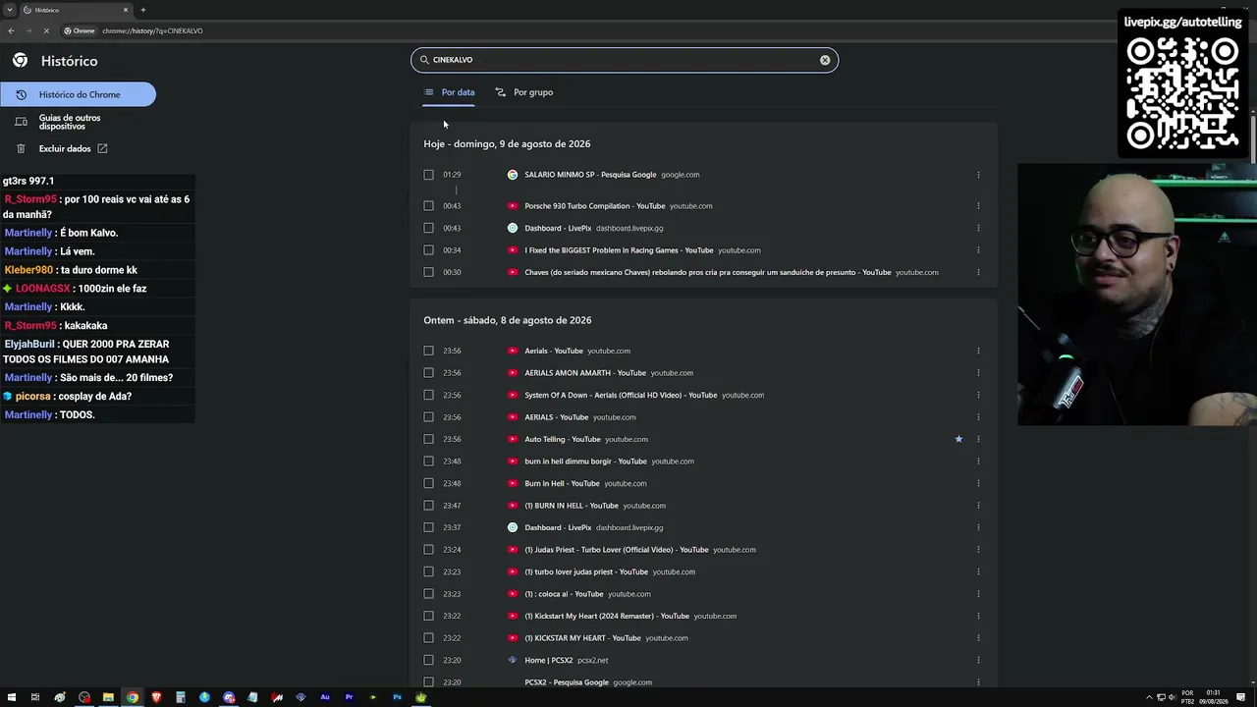The width and height of the screenshot is (1257, 707).
Task: Click the CINEKALVO history search field
Action: point(625,60)
